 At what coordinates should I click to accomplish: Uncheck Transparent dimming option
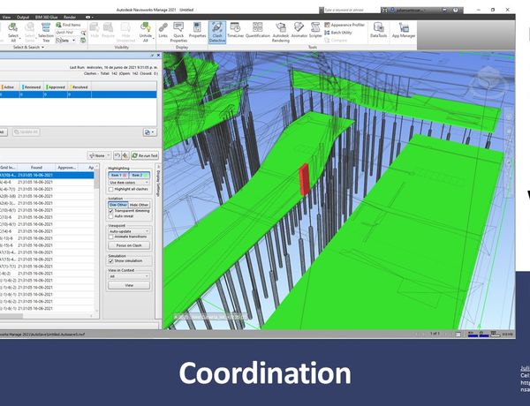pyautogui.click(x=110, y=212)
